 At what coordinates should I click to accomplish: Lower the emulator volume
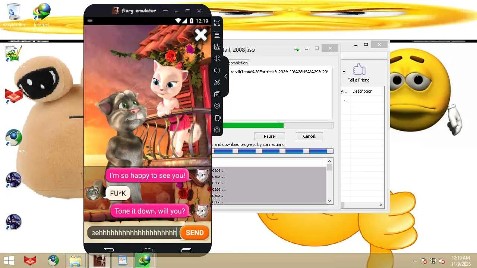pos(217,70)
